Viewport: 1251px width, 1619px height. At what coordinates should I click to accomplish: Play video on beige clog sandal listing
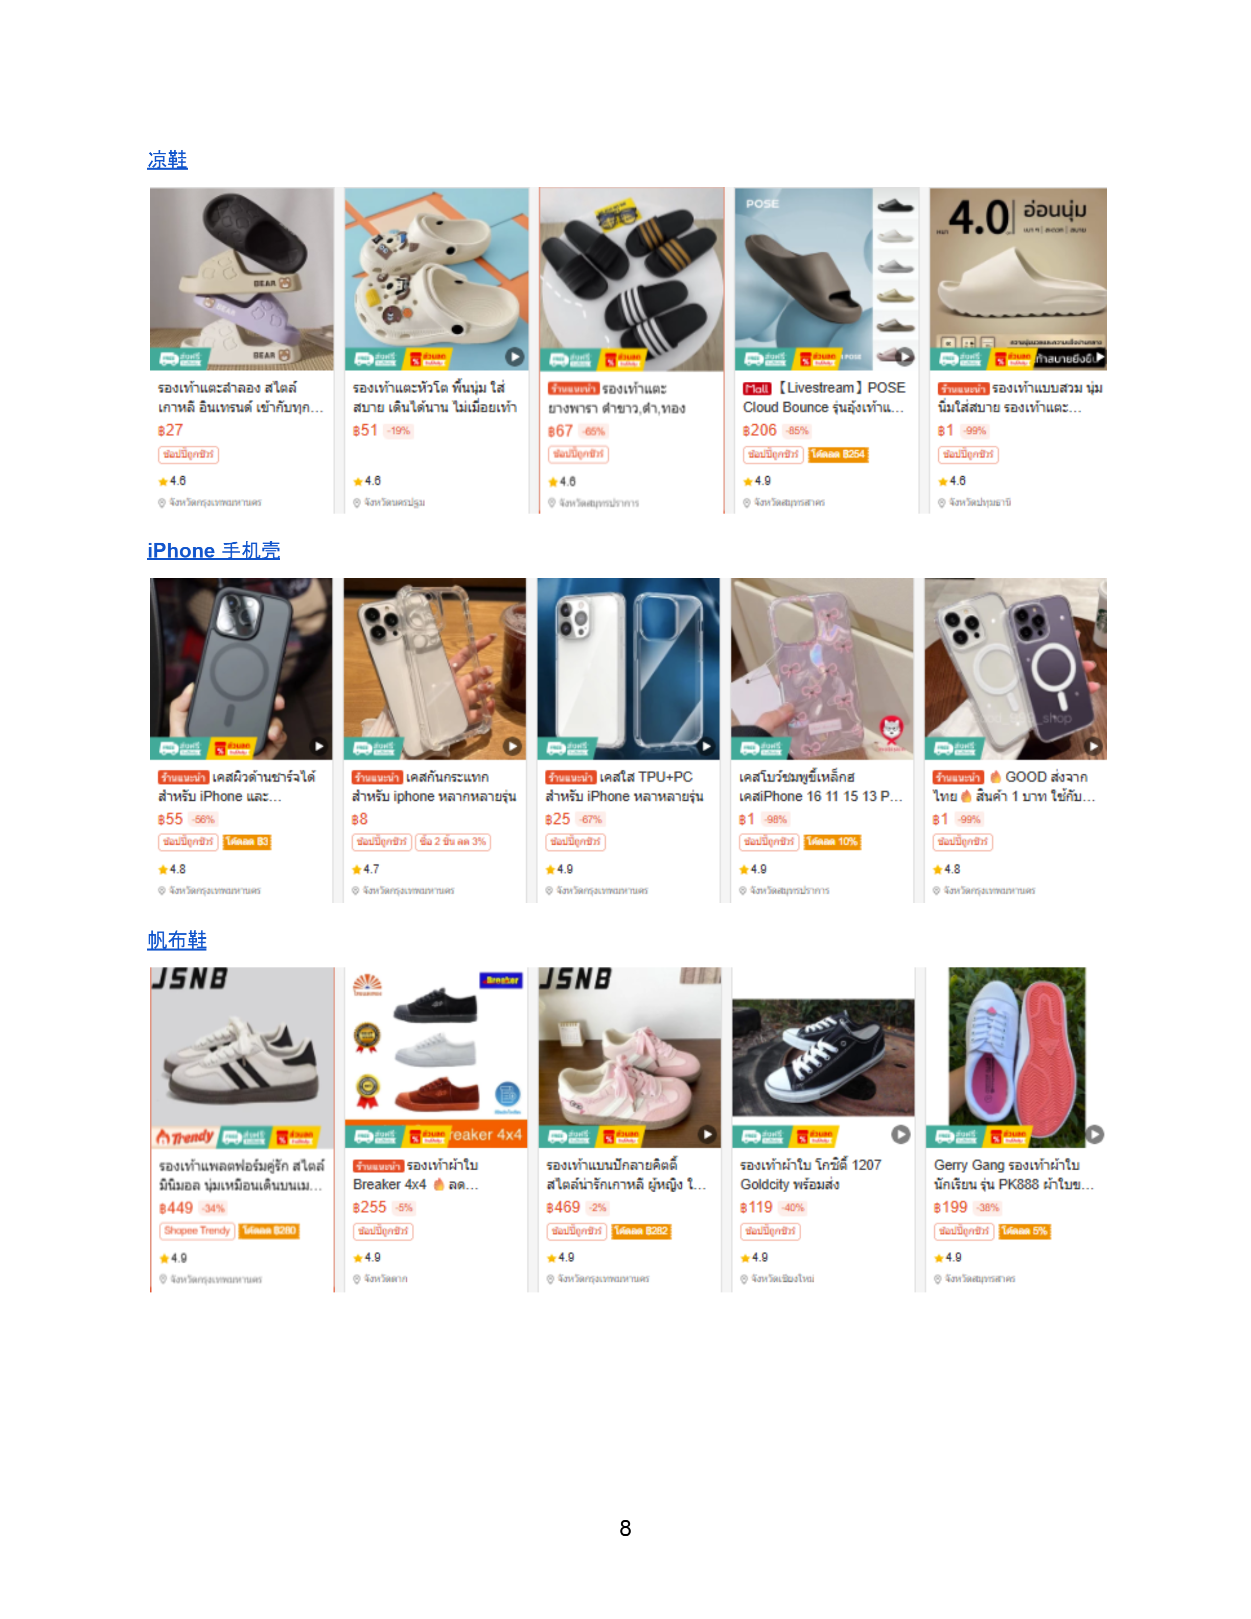click(x=514, y=357)
